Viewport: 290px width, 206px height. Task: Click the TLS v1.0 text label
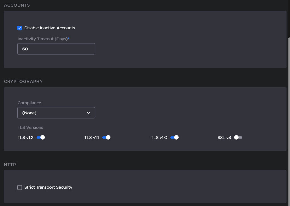(x=159, y=137)
